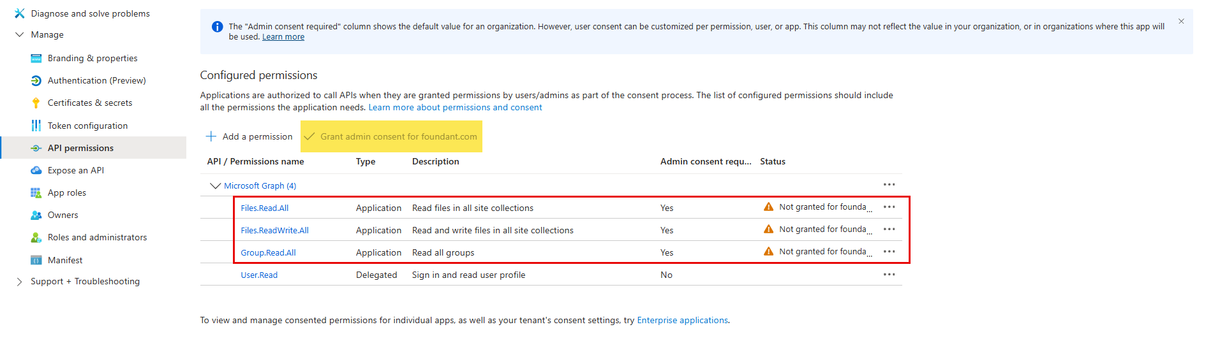Click the Delegated type cell
Image resolution: width=1206 pixels, height=341 pixels.
376,275
